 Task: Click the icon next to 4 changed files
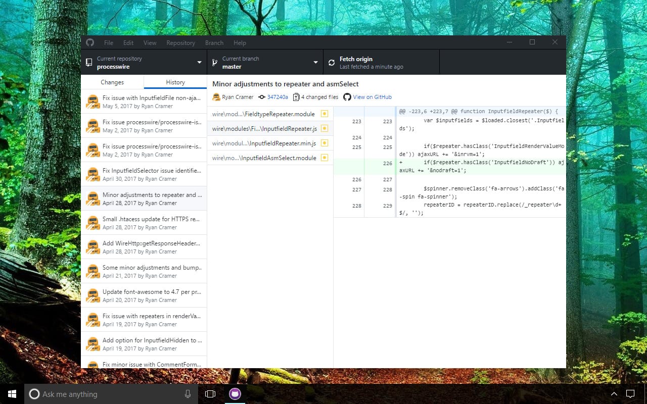tap(296, 97)
